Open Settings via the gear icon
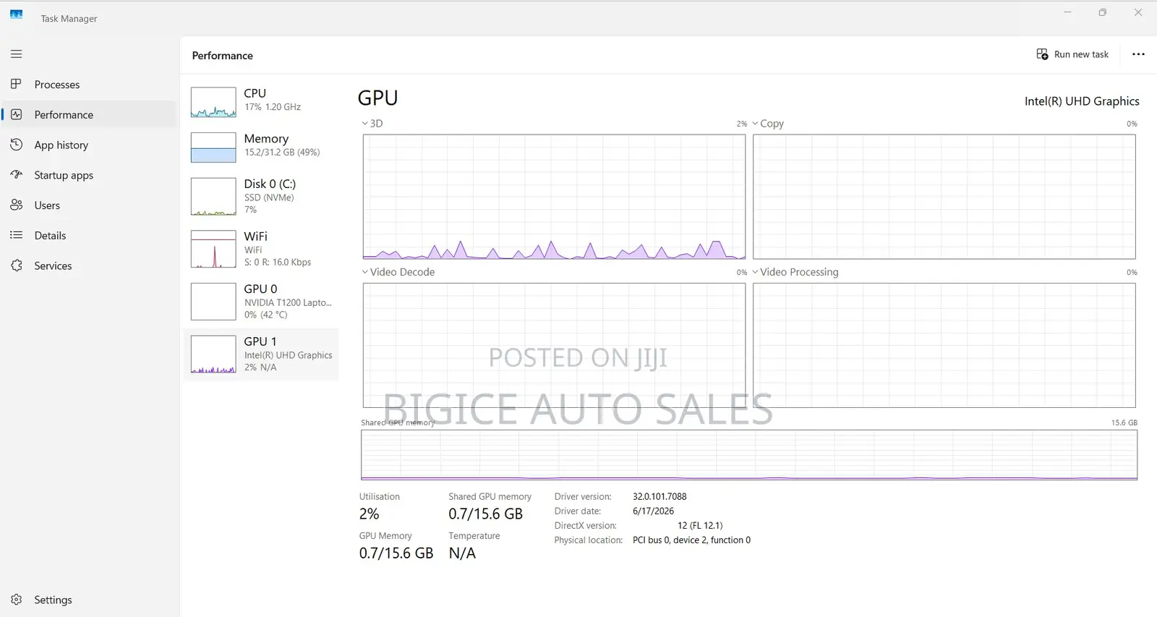The height and width of the screenshot is (617, 1157). (16, 600)
